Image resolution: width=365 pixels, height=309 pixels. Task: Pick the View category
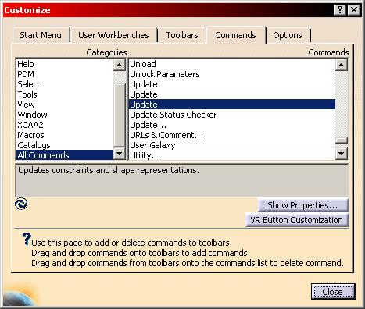65,105
